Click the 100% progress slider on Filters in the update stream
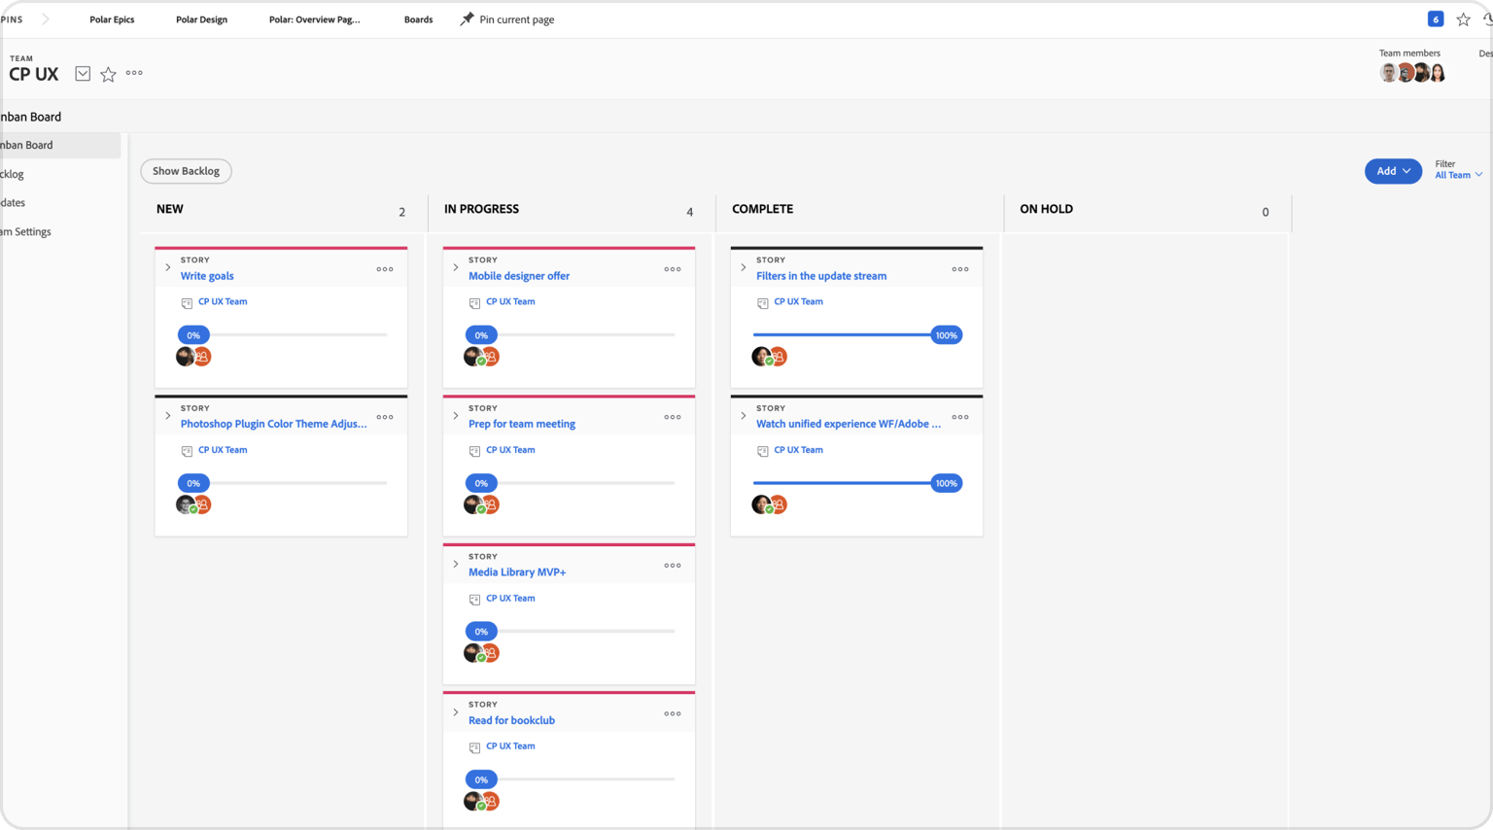1493x830 pixels. point(946,335)
